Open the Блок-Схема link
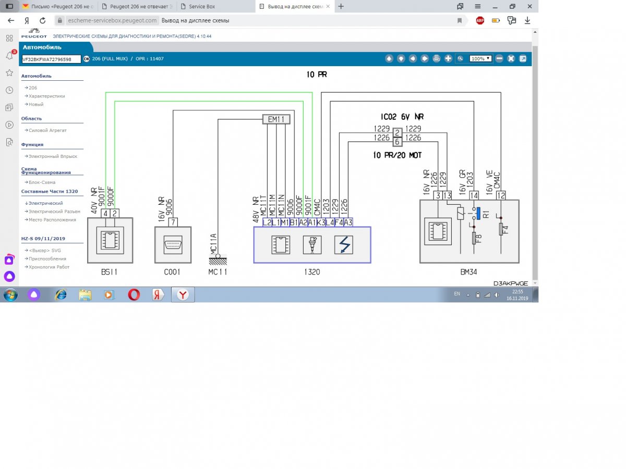The width and height of the screenshot is (626, 469). click(41, 182)
